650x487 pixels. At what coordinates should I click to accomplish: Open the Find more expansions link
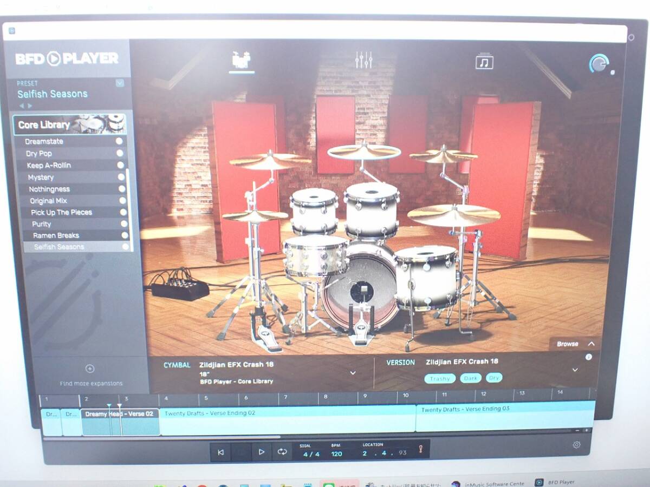(91, 384)
